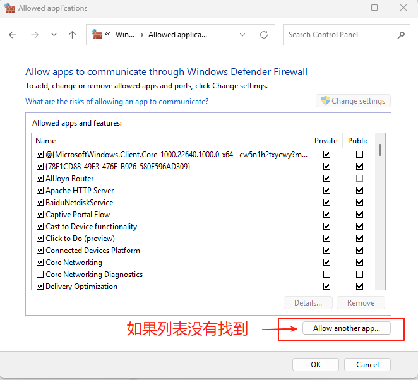Check Public for Core Networking Diagnostics
418x380 pixels.
(x=359, y=274)
